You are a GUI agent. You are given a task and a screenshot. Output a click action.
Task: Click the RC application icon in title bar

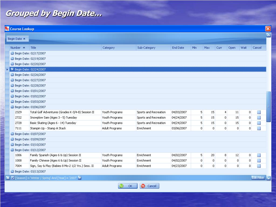tap(7, 29)
